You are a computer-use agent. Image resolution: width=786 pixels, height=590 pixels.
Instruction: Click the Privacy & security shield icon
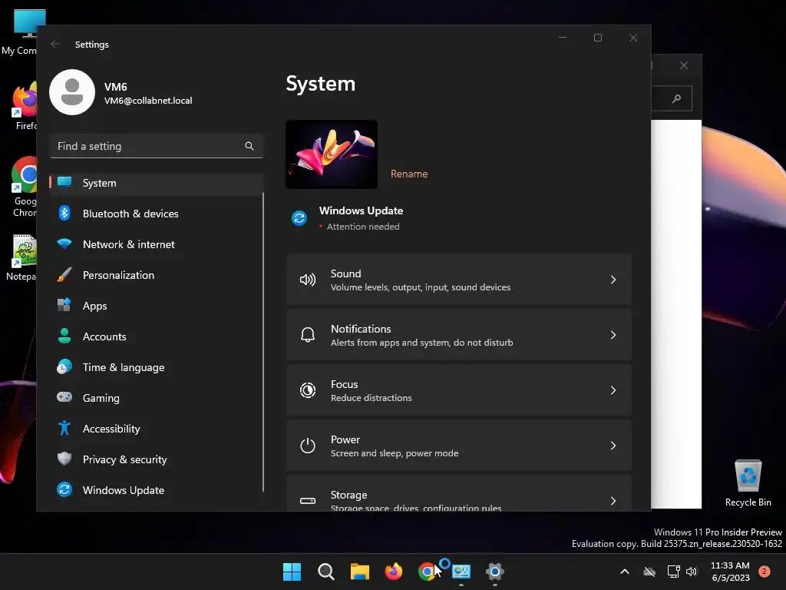64,459
